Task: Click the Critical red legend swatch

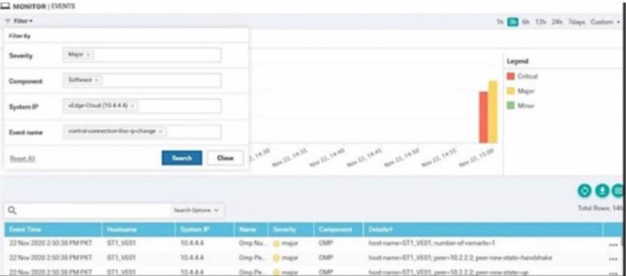Action: [511, 76]
